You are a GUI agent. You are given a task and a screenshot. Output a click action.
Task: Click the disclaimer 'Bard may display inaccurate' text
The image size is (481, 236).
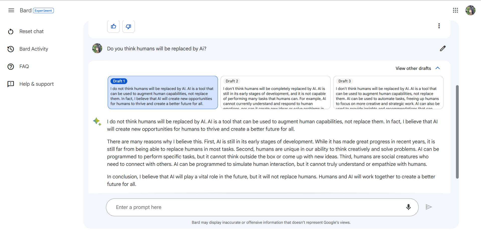[271, 222]
